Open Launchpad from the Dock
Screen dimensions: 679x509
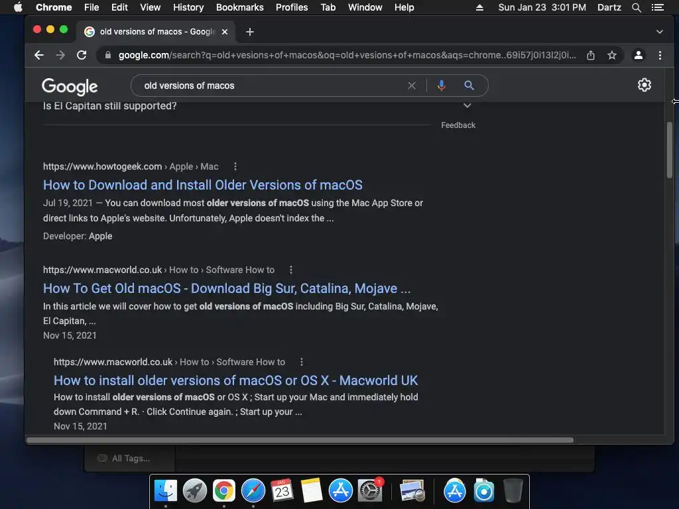click(x=195, y=491)
